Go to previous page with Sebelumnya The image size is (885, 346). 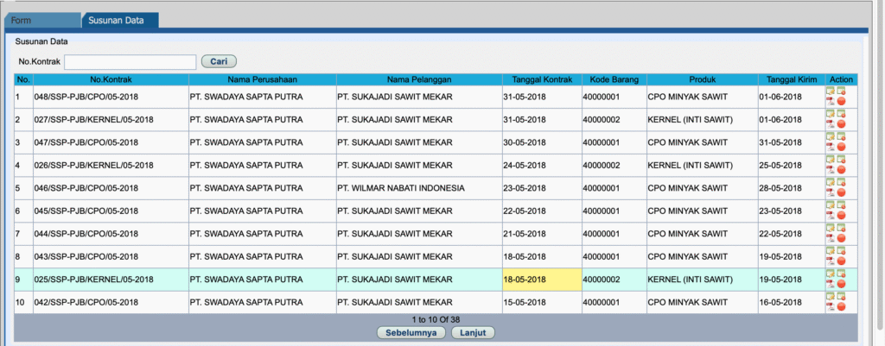pos(411,332)
